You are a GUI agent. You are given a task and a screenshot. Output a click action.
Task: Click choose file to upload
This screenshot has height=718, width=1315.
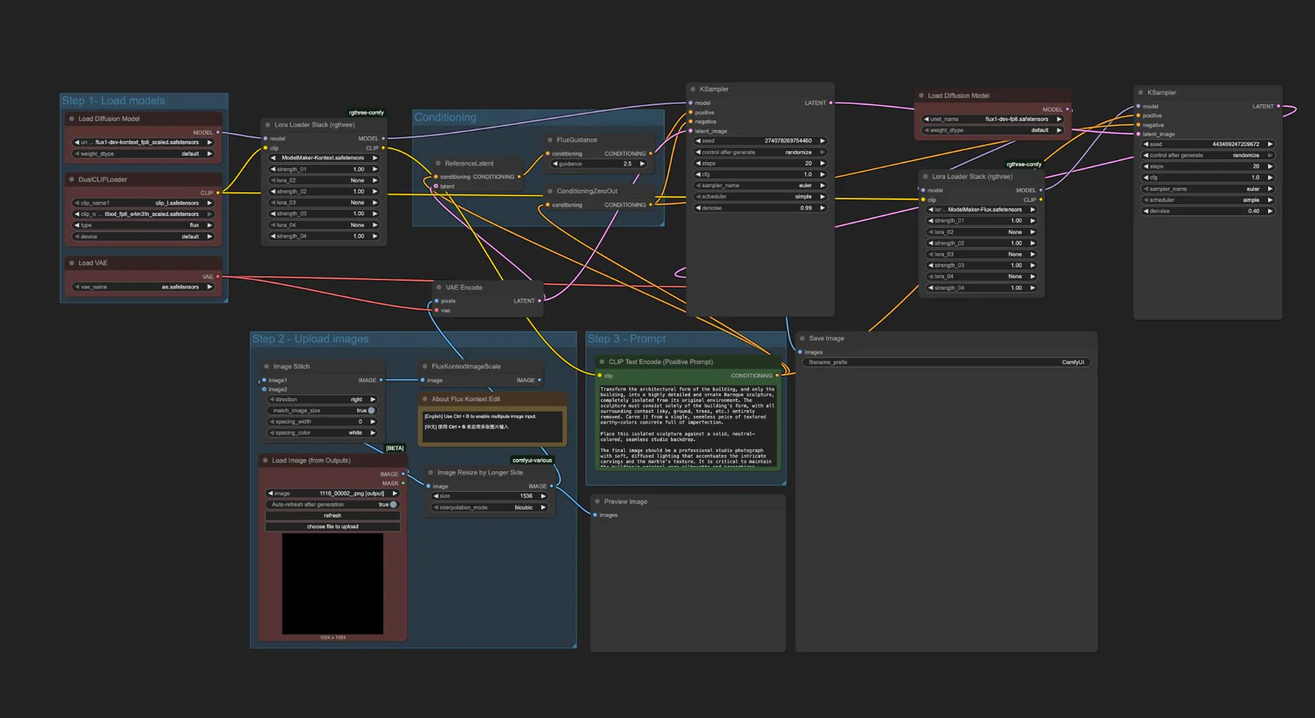(332, 526)
